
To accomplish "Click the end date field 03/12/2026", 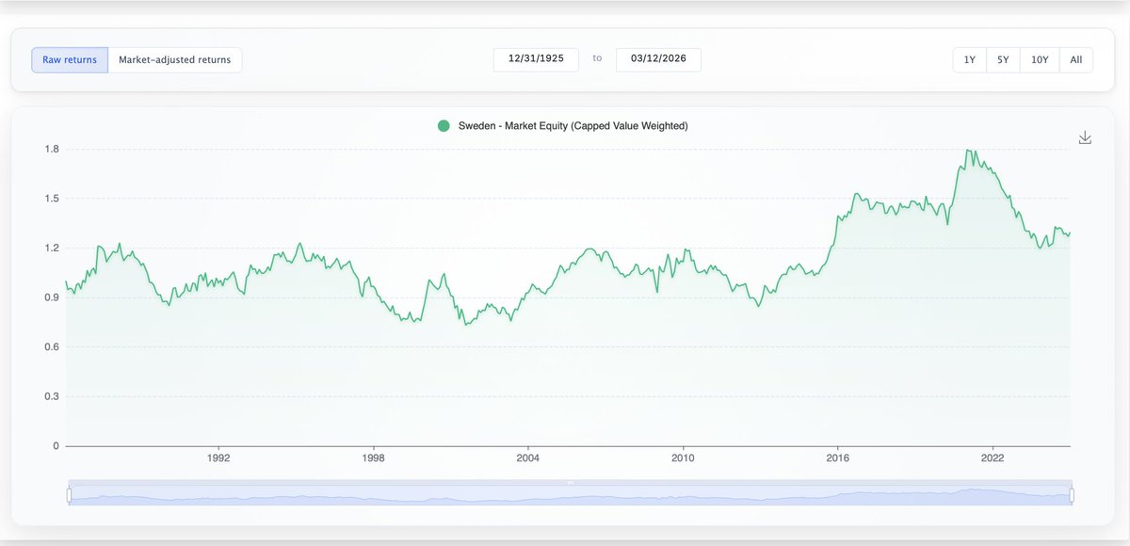I will pyautogui.click(x=658, y=59).
